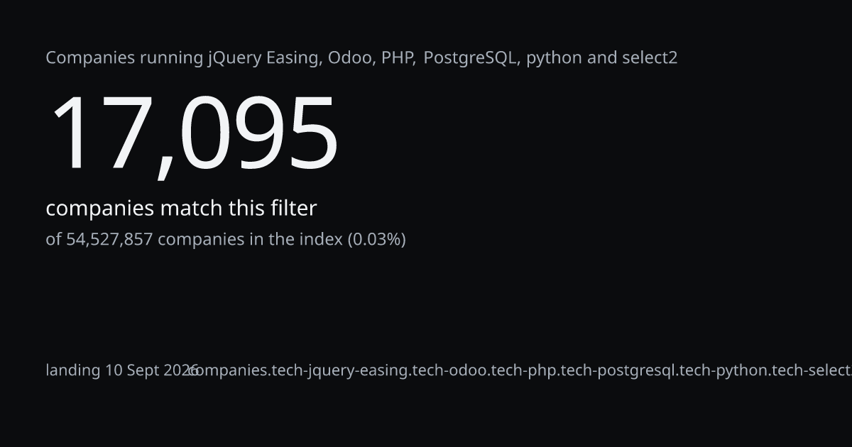Select the 'companies match this filter' text

pos(181,209)
